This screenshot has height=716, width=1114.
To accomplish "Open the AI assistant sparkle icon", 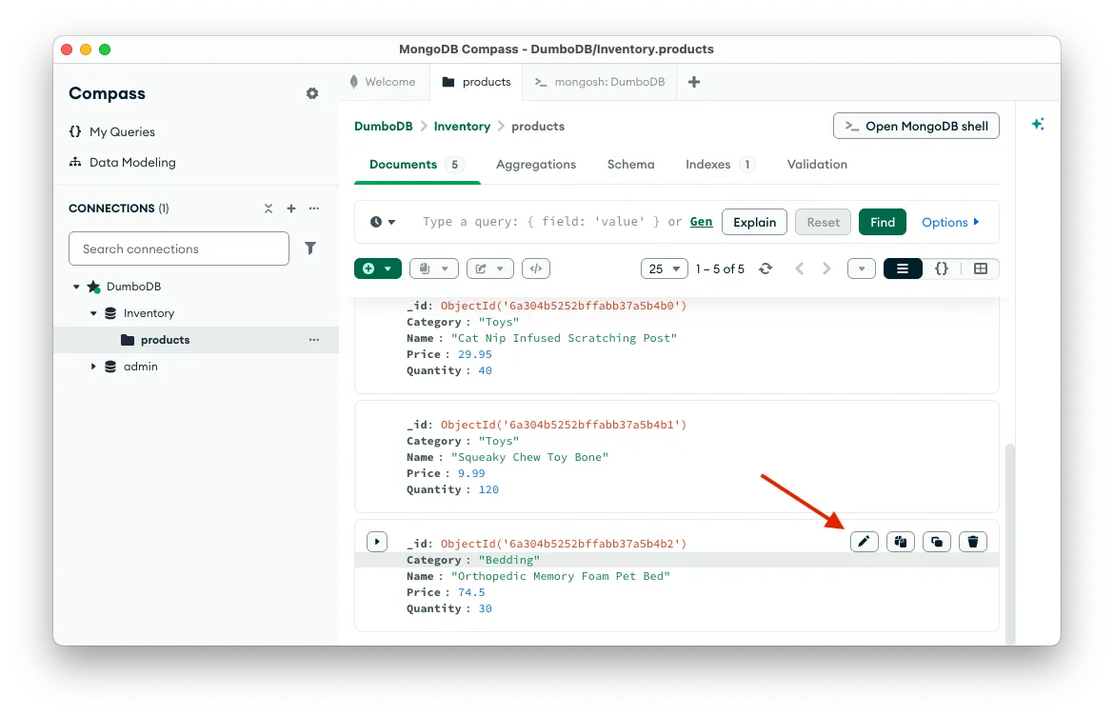I will (x=1038, y=125).
